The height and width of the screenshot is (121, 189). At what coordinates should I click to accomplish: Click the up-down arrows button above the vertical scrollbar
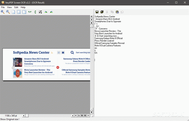(x=91, y=16)
